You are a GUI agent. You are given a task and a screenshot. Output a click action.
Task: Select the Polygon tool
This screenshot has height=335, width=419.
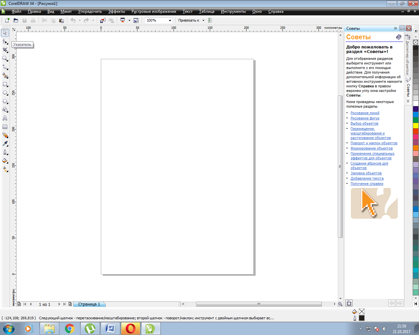[x=5, y=101]
